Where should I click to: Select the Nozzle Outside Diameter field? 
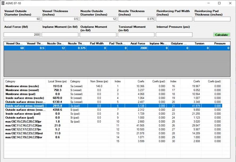coord(98,19)
